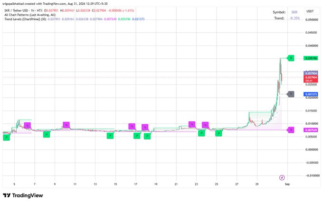Select the green marker just after day 17
This screenshot has height=203, width=323.
(137, 136)
